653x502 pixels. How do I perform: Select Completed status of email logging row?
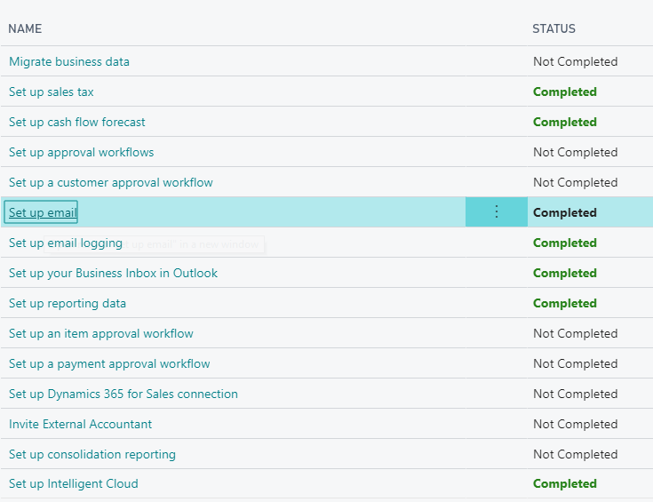pos(565,243)
